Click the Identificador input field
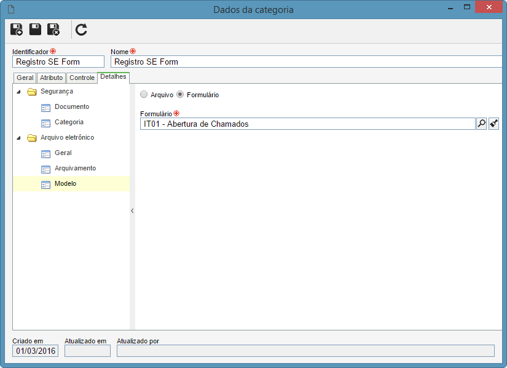The width and height of the screenshot is (507, 368). click(x=58, y=62)
